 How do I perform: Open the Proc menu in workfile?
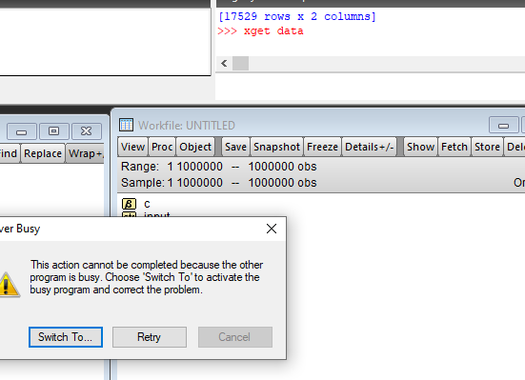point(162,147)
